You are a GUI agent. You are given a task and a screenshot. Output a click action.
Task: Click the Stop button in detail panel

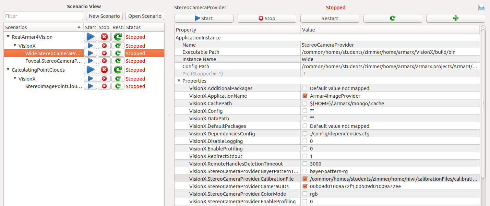coord(267,19)
